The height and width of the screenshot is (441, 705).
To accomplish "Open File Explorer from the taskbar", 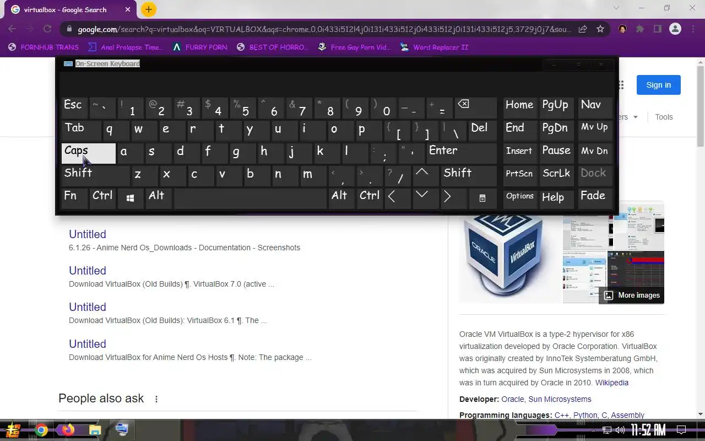I will pos(95,430).
